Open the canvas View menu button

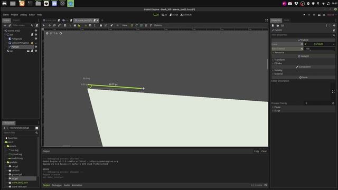(x=125, y=25)
